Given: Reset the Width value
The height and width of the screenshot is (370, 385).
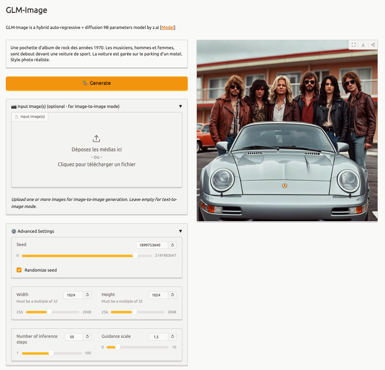Looking at the screenshot, I should (x=87, y=295).
